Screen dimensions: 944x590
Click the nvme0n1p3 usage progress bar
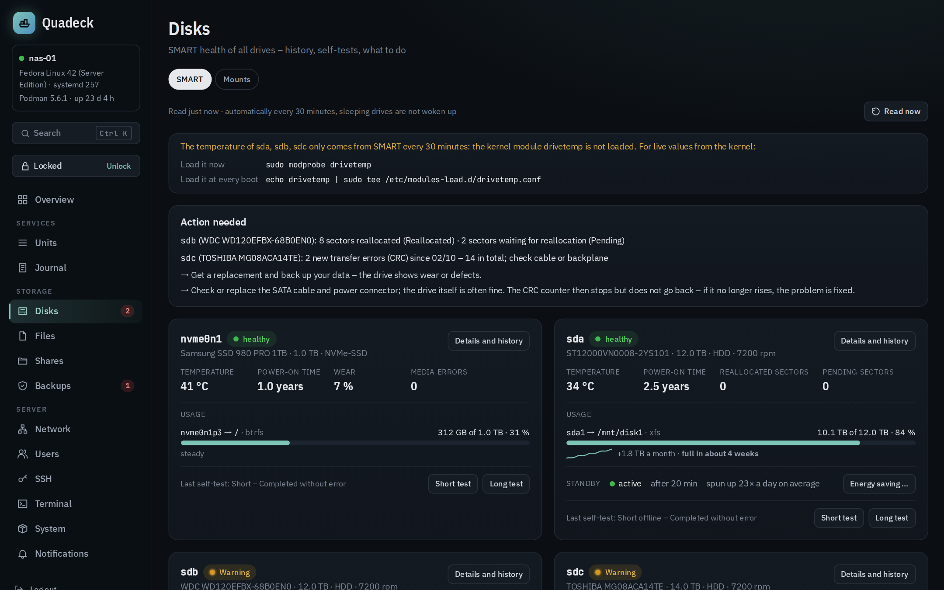(355, 443)
